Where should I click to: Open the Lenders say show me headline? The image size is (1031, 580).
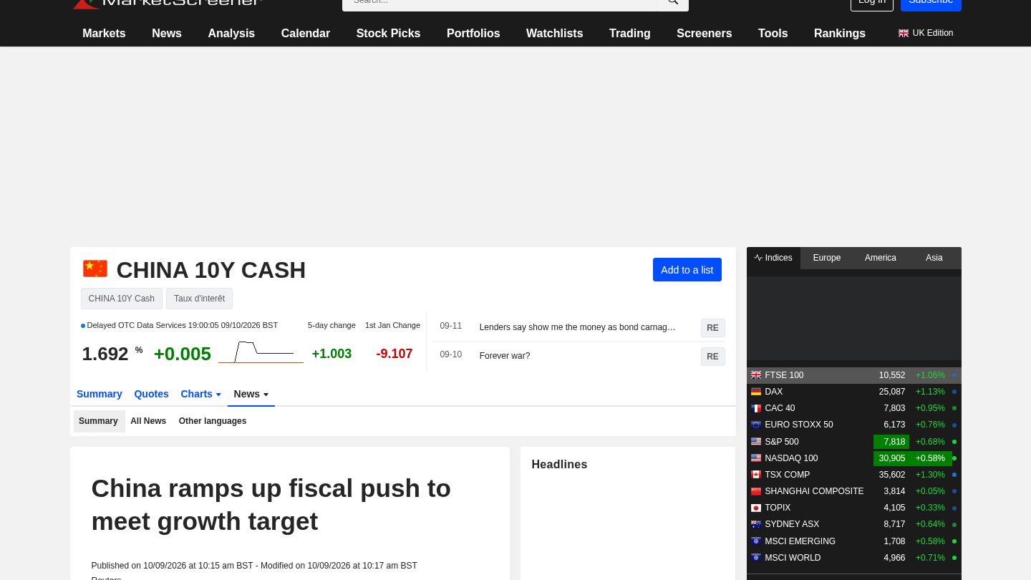click(578, 327)
